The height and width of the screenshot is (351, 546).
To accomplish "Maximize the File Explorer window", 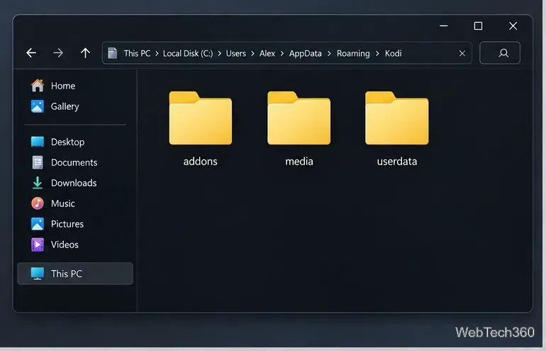I will tap(478, 26).
